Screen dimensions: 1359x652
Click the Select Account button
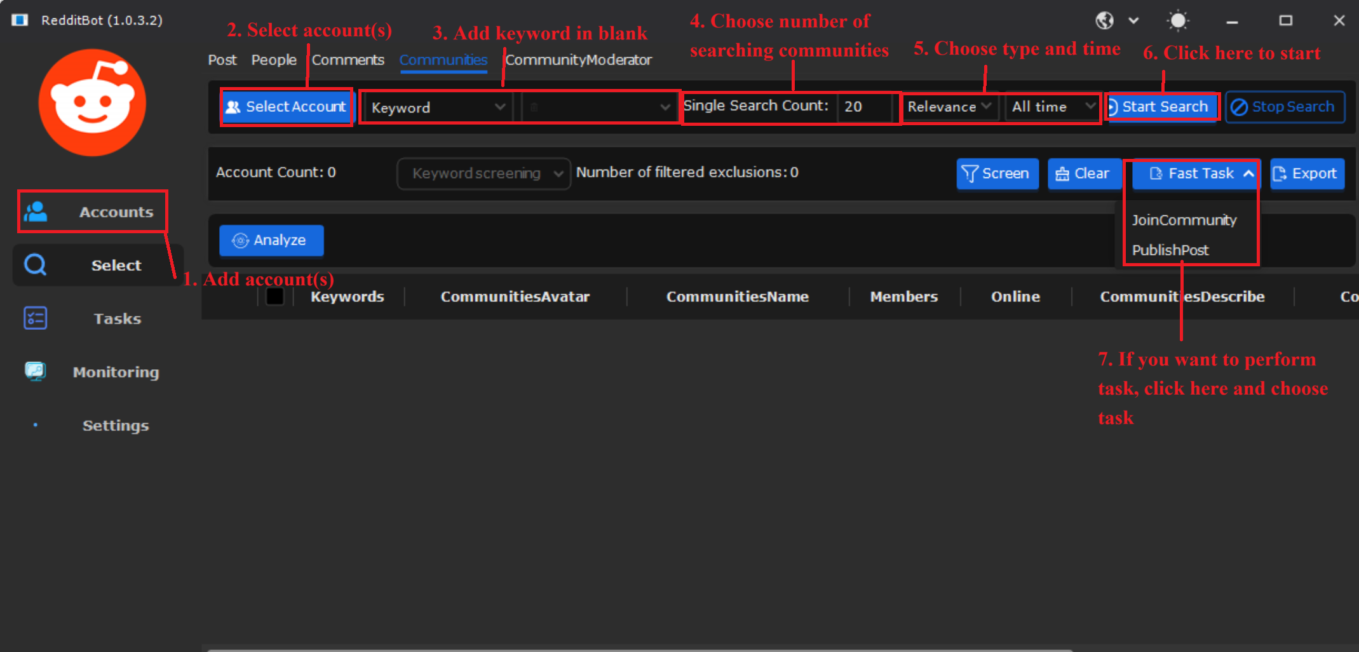pyautogui.click(x=287, y=107)
